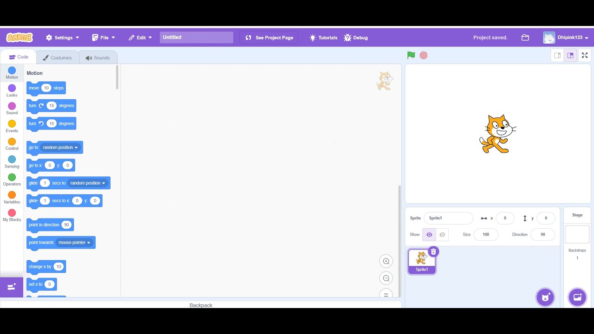Viewport: 594px width, 334px height.
Task: Open the Debug help
Action: pyautogui.click(x=355, y=38)
